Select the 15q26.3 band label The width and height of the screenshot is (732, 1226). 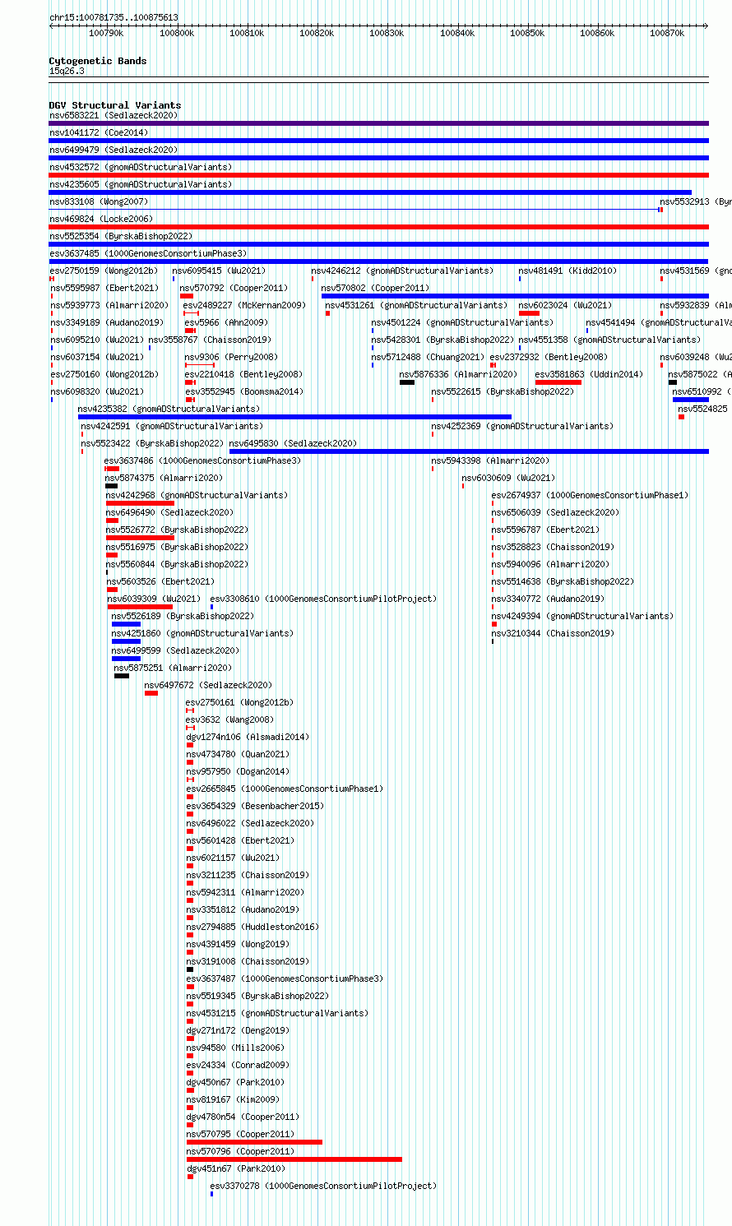[67, 71]
